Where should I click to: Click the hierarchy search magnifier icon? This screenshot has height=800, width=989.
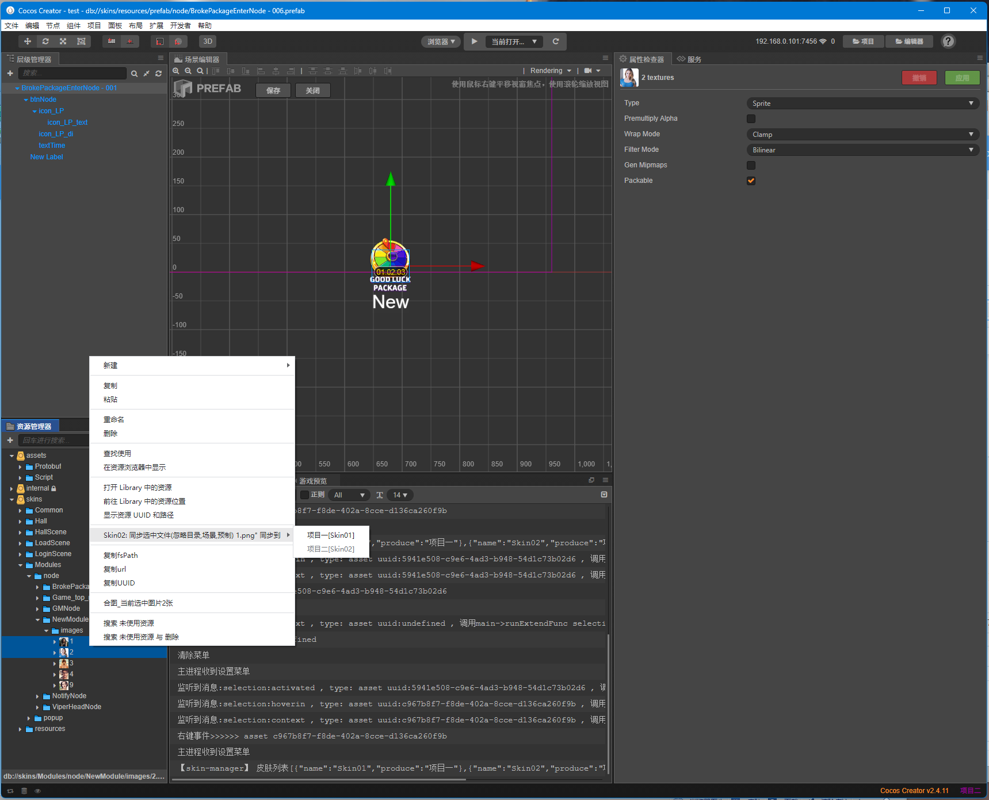134,74
